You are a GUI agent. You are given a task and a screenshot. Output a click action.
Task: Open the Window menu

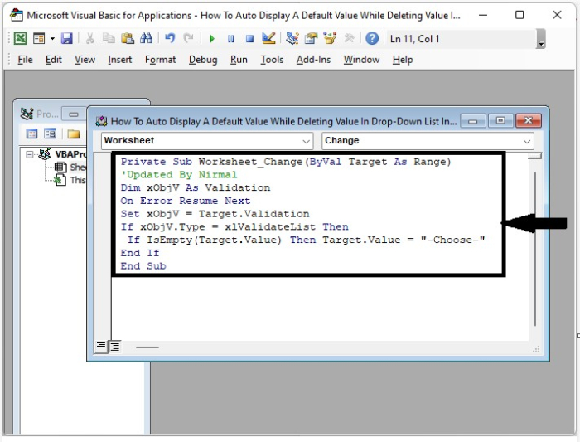(361, 60)
